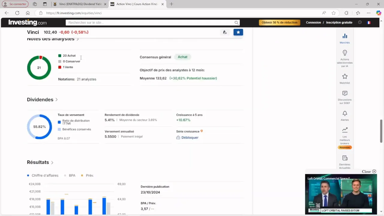Open Discussions sur SGEF icon
This screenshot has width=384, height=216.
click(x=345, y=93)
